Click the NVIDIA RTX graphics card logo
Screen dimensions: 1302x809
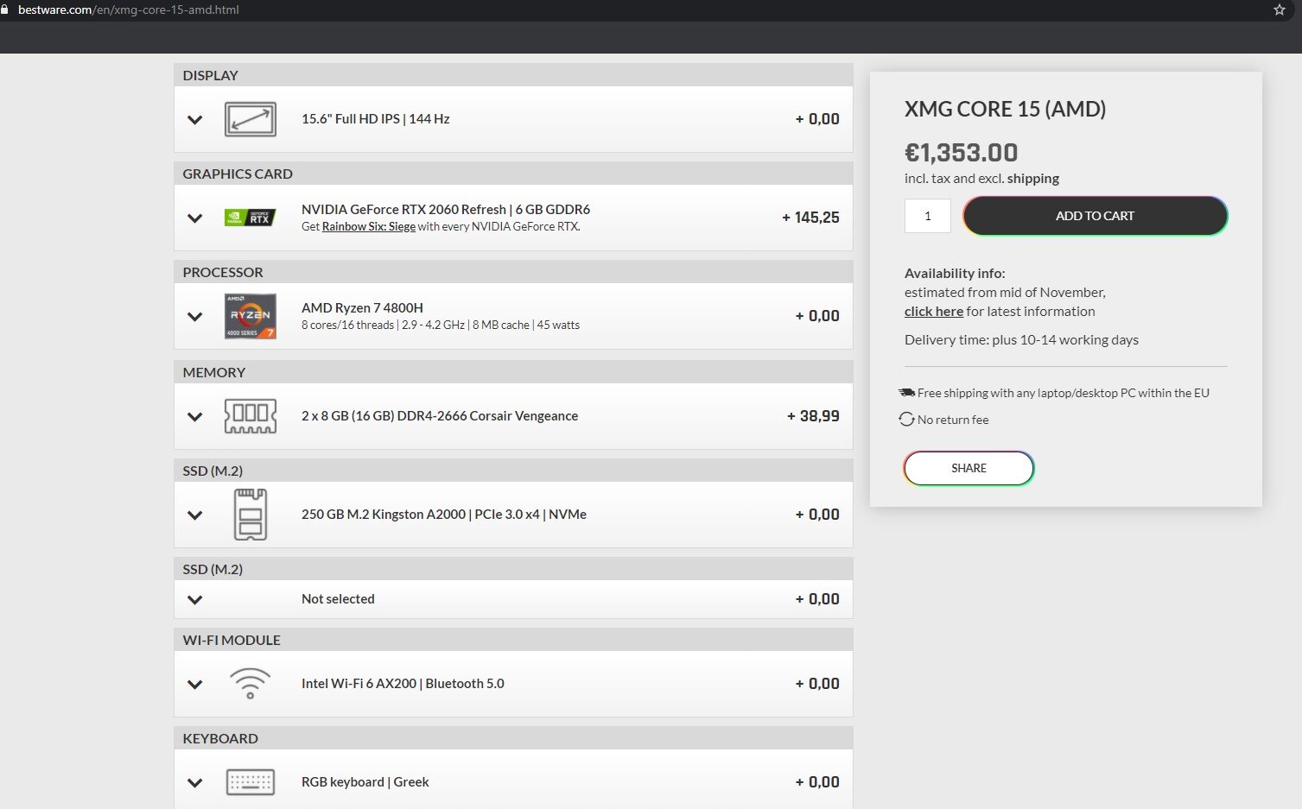(250, 218)
